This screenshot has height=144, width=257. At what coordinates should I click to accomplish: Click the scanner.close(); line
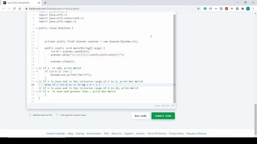point(63,62)
